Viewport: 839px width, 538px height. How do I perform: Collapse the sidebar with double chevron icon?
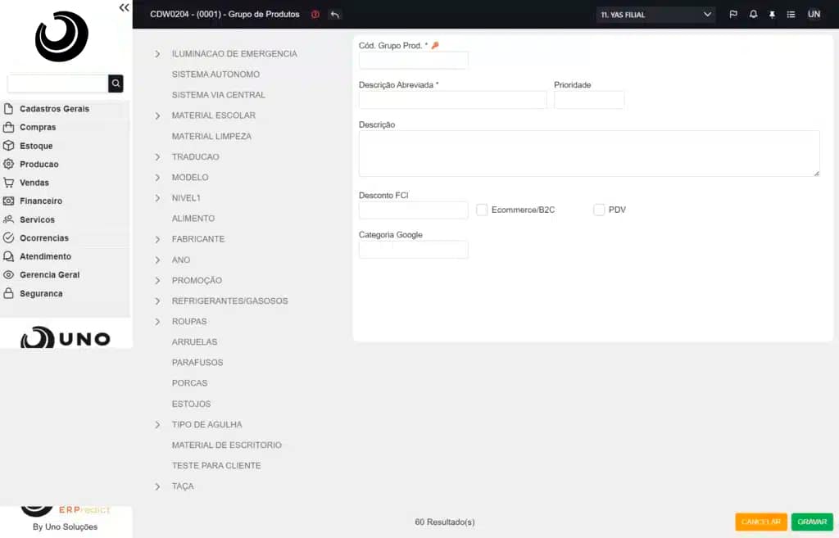click(x=124, y=7)
